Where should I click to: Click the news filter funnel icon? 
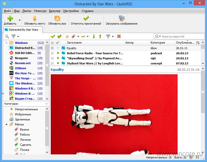[x=108, y=37]
